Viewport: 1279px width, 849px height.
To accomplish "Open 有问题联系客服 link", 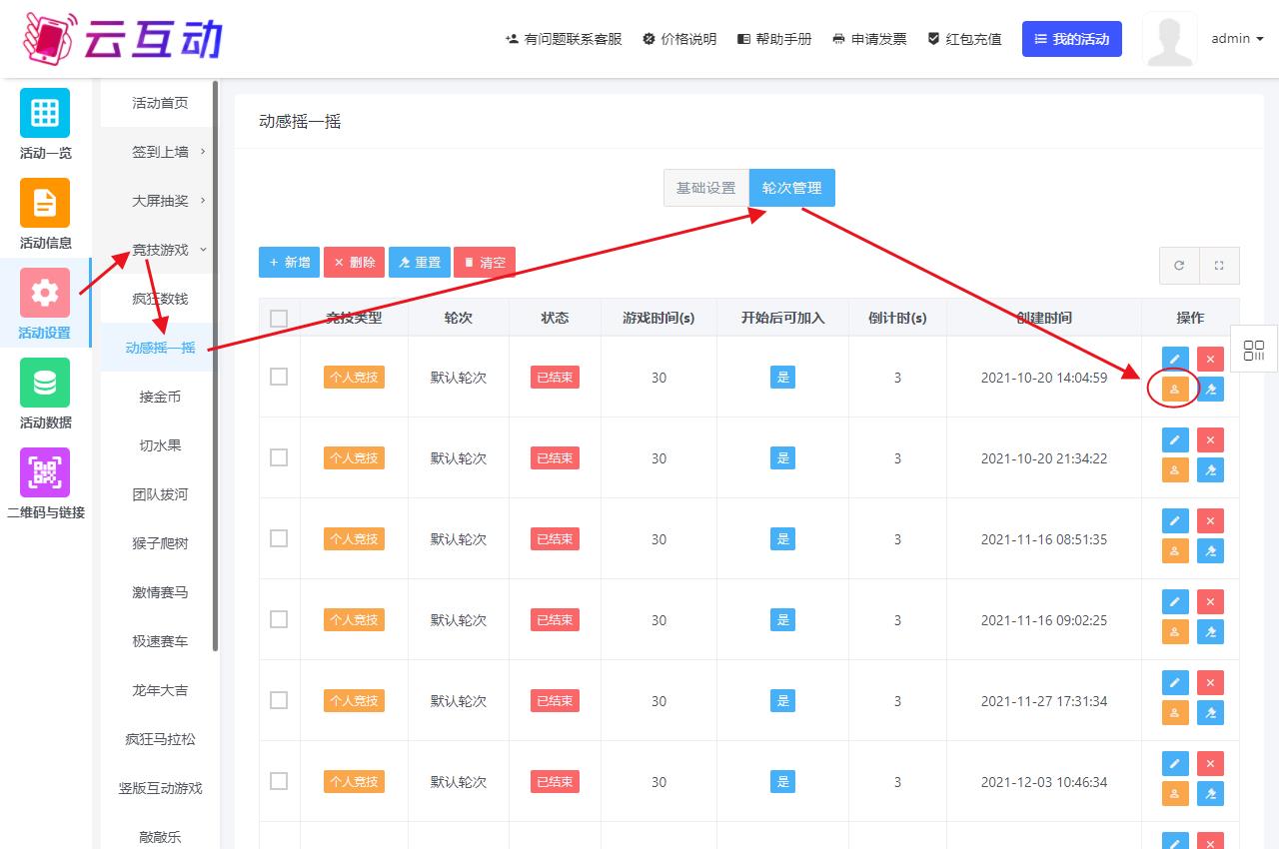I will 564,39.
